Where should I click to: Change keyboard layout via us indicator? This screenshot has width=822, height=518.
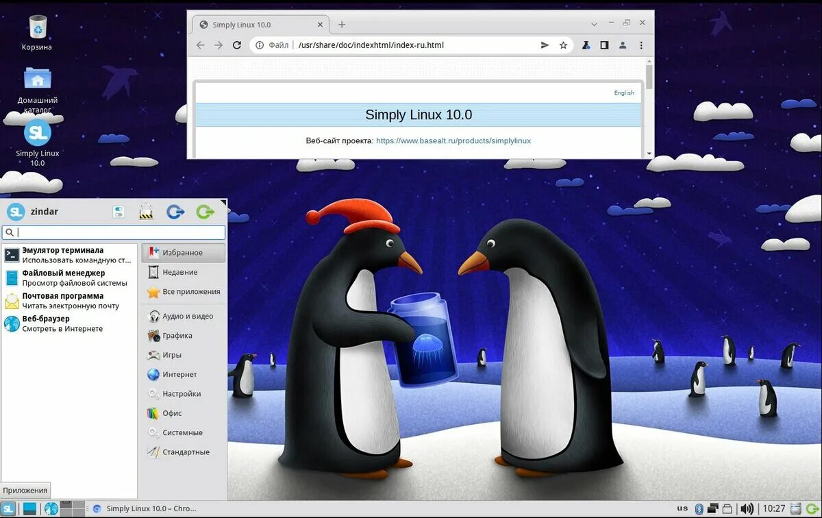pyautogui.click(x=682, y=508)
